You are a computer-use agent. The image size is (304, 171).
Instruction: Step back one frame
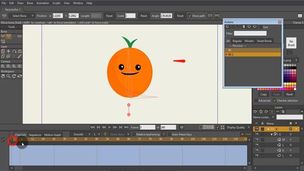pyautogui.click(x=104, y=127)
